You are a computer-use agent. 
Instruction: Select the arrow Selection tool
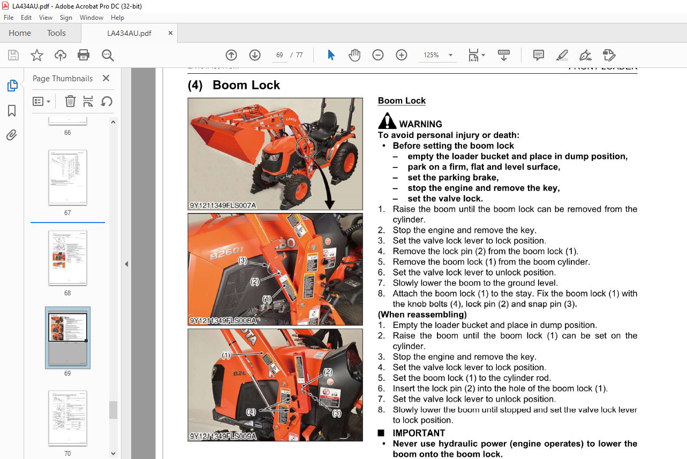point(331,55)
